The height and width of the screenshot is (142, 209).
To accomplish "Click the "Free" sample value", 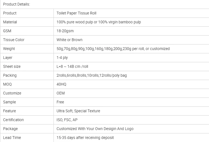I will pos(60,102).
